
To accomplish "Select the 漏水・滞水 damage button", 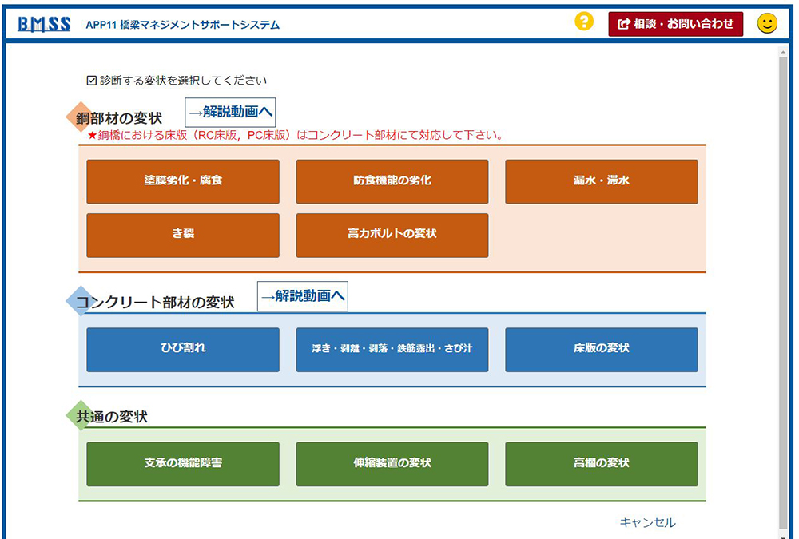I will [601, 181].
